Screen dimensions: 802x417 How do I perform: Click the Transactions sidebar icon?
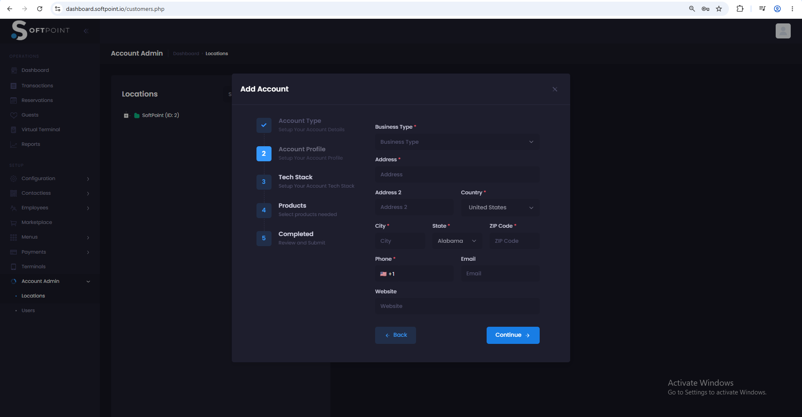coord(14,86)
